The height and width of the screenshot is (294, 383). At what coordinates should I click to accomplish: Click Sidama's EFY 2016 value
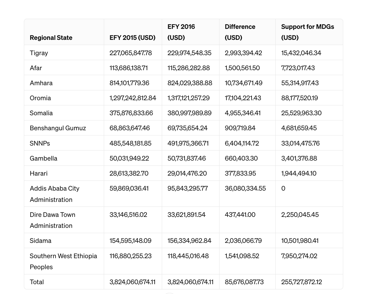(189, 241)
